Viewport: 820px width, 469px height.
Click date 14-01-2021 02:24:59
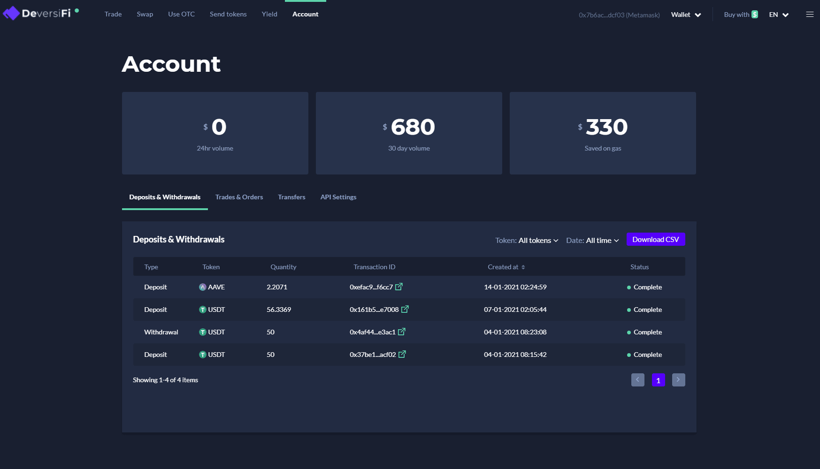[x=515, y=287]
